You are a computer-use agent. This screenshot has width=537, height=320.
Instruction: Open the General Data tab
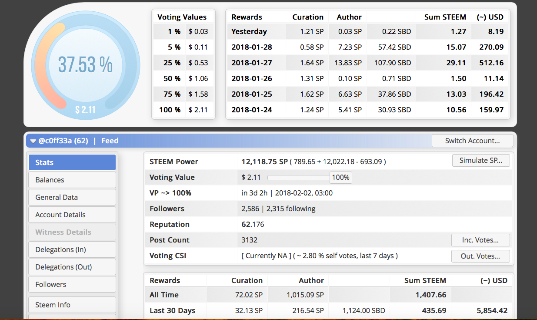[72, 197]
